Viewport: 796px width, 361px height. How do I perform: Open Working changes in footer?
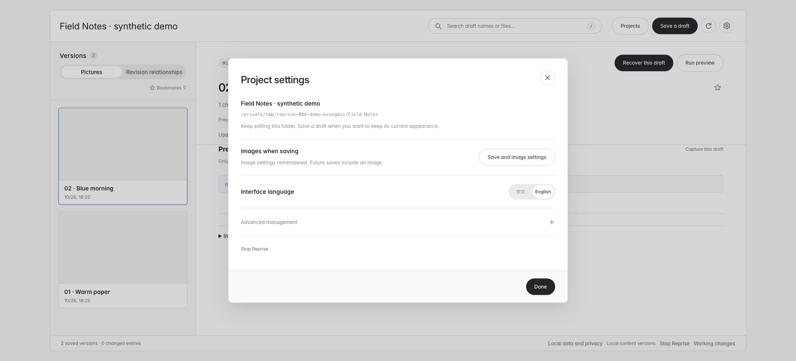[x=714, y=344]
